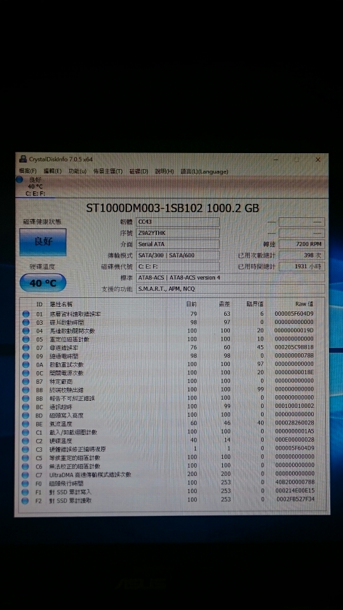343x610 pixels.
Task: Click the status icon for attribute 01
Action: tap(26, 313)
